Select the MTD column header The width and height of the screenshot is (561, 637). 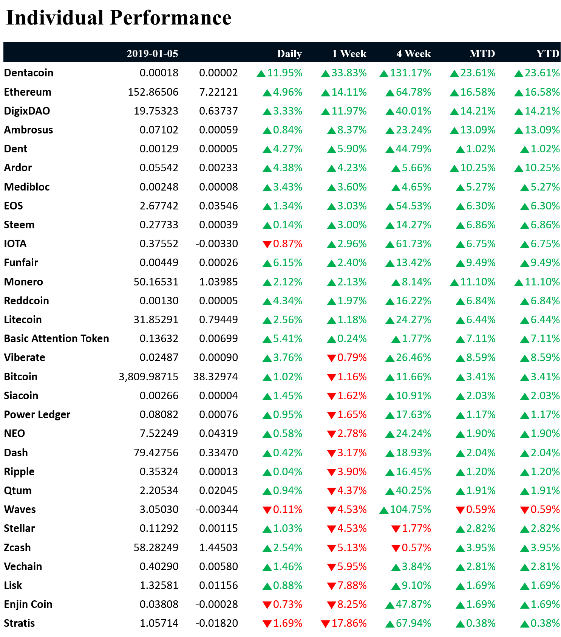click(482, 54)
